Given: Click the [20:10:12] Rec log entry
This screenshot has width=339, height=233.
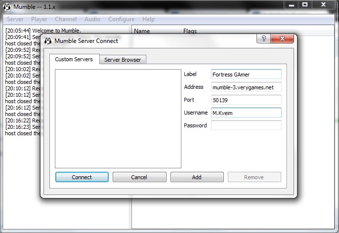Looking at the screenshot, I should (23, 88).
